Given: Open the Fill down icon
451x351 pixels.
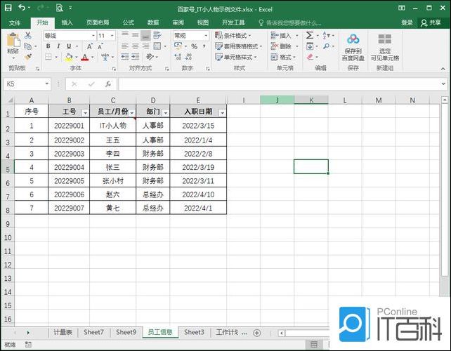Looking at the screenshot, I should tap(310, 46).
